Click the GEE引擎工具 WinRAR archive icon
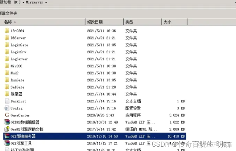Viewport: 236px width, 151px height. click(x=7, y=143)
